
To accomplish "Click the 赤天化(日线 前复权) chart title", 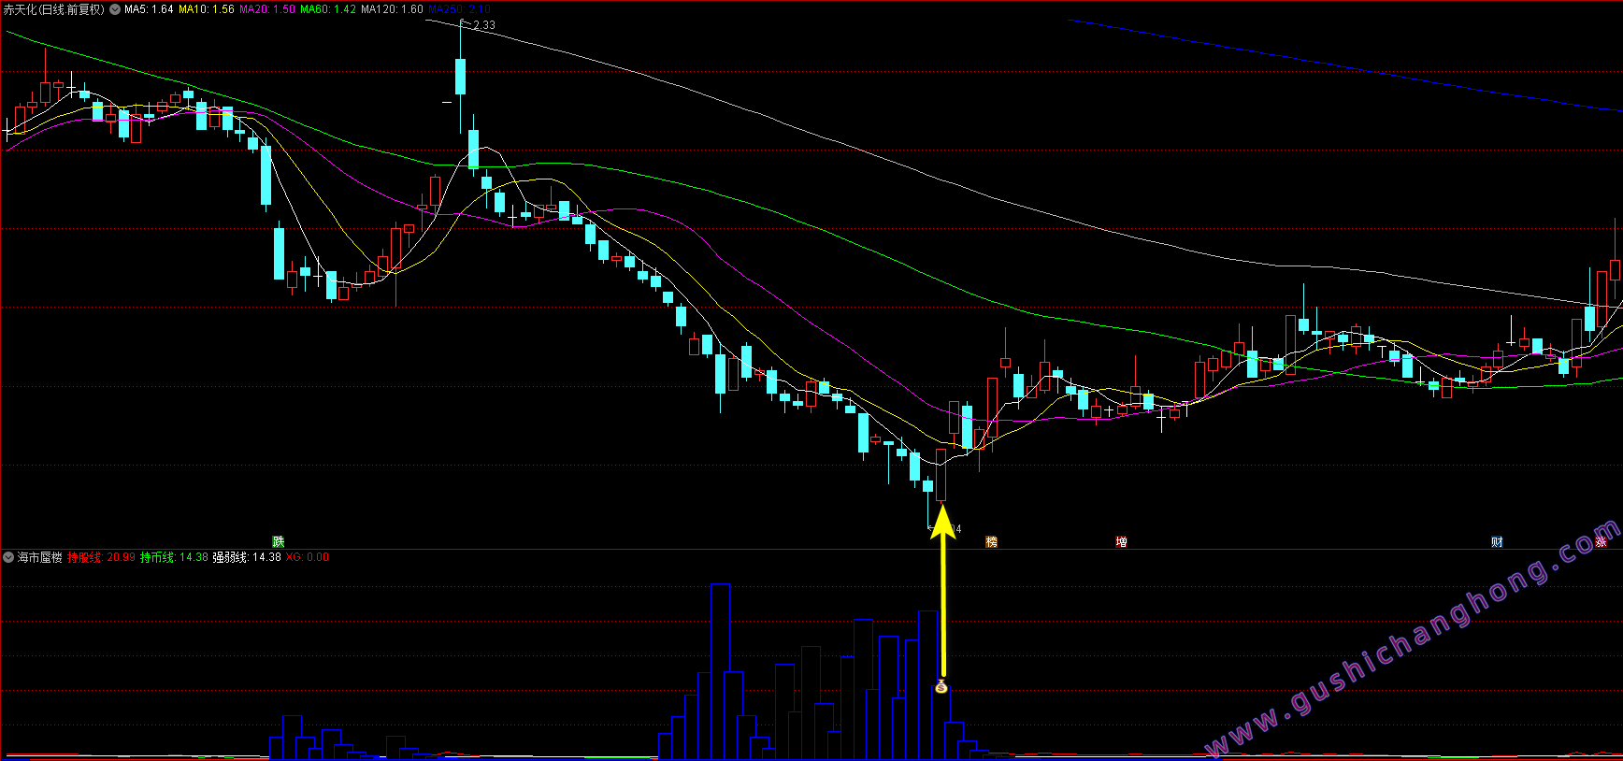I will 54,9.
